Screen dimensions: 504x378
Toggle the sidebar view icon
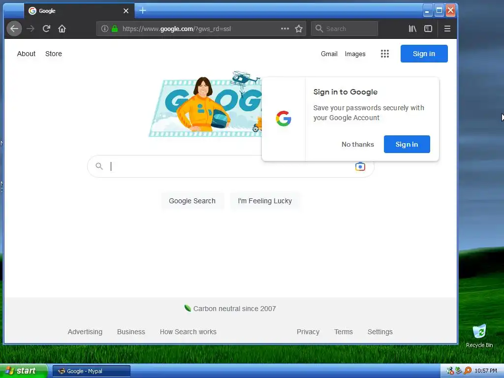tap(428, 29)
